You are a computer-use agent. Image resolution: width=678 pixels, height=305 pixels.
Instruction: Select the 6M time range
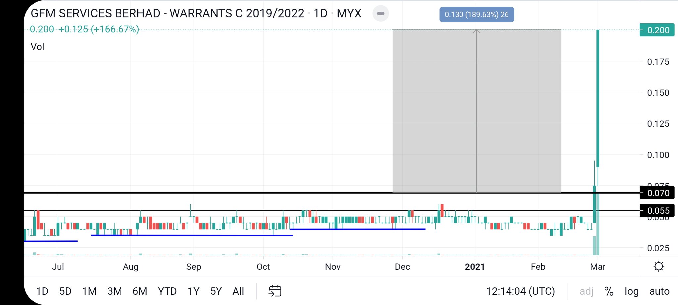click(x=140, y=291)
